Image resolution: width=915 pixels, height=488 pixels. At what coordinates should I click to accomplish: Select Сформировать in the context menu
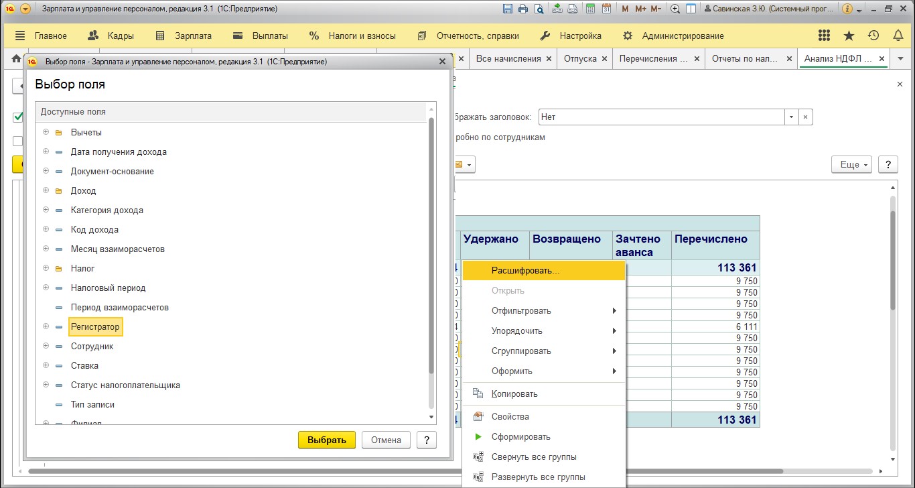(543, 437)
